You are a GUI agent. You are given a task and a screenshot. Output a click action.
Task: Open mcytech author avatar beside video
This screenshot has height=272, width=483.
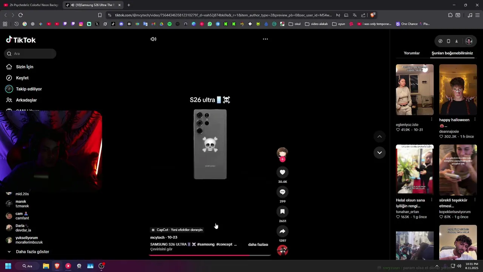coord(282,153)
